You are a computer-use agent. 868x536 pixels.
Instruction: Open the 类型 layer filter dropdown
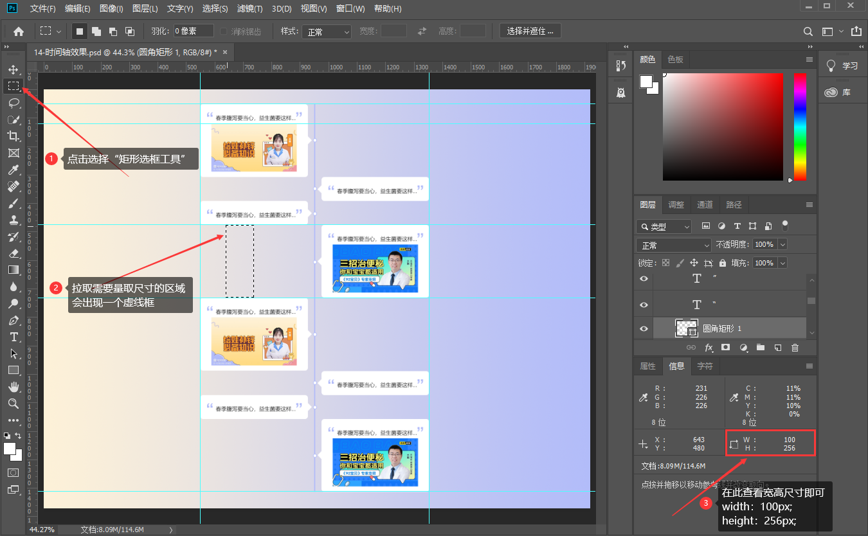(664, 227)
